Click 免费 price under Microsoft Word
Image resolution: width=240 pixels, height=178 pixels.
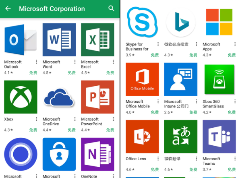72,73
